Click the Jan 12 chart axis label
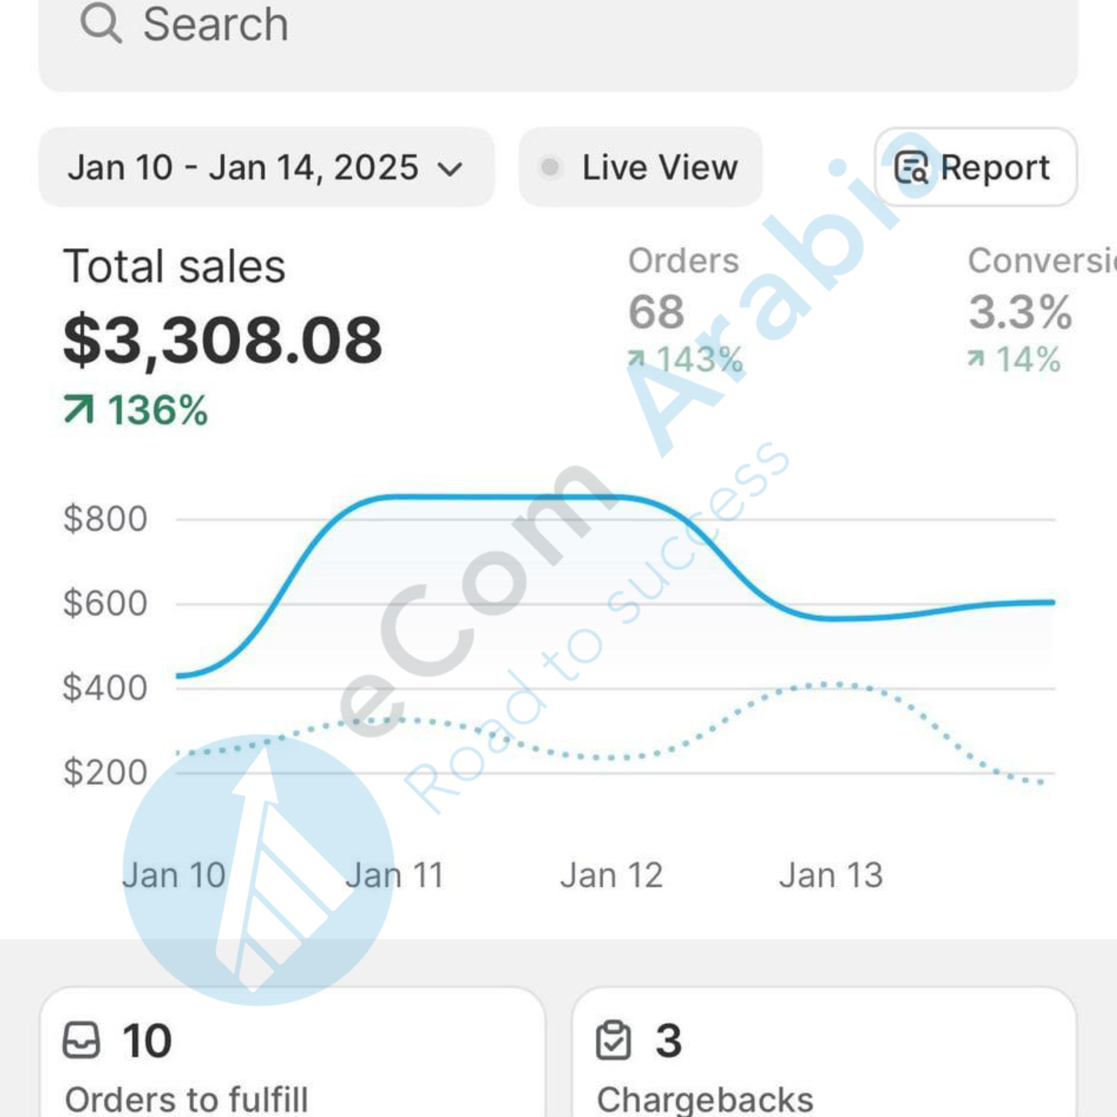 [x=611, y=875]
